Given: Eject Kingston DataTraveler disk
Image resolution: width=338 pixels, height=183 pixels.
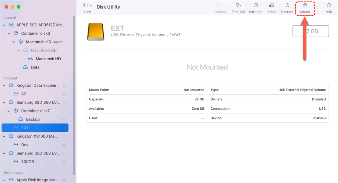Looking at the screenshot, I should pyautogui.click(x=64, y=85).
